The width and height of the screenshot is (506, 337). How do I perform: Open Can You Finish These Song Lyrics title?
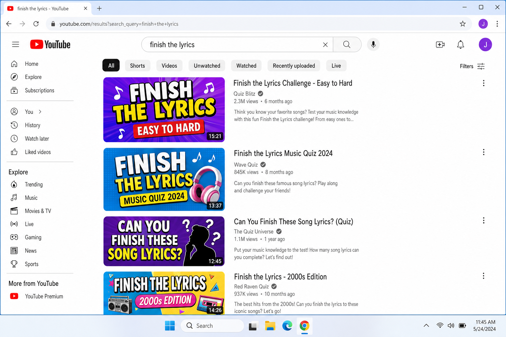[293, 221]
